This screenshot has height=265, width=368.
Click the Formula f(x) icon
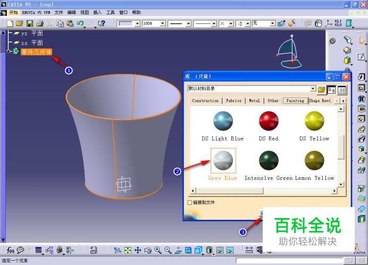[10, 250]
